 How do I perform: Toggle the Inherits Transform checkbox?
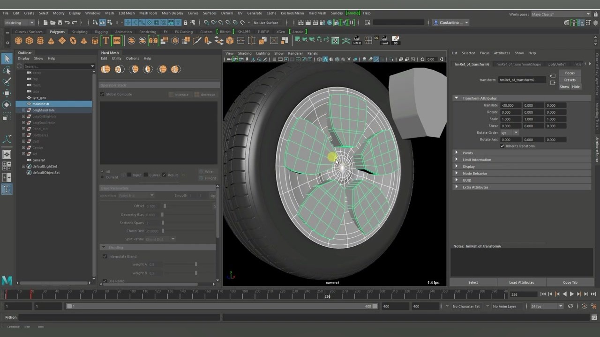tap(502, 146)
